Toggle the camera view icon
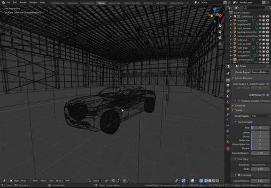Screen dimensions: 271x188 pos(220,38)
